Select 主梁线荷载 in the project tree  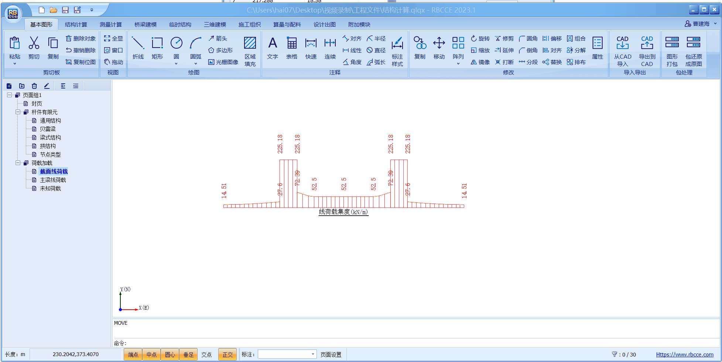[53, 180]
